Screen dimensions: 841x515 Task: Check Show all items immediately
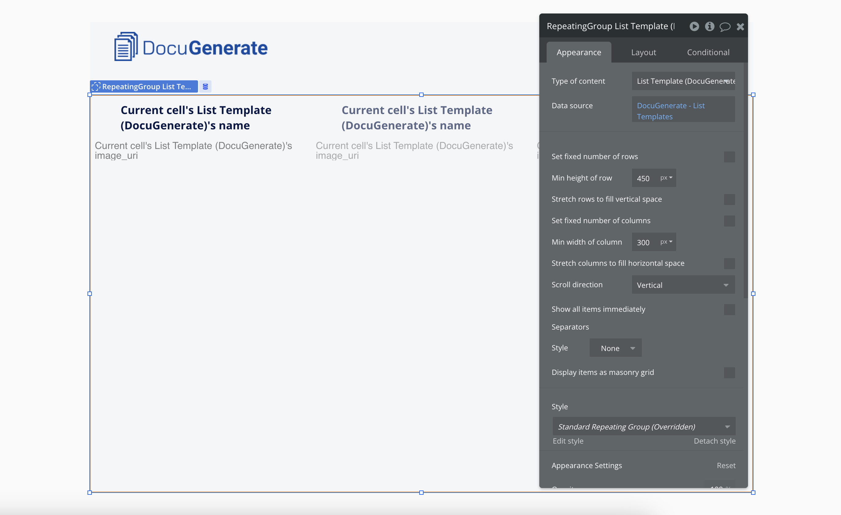point(729,310)
